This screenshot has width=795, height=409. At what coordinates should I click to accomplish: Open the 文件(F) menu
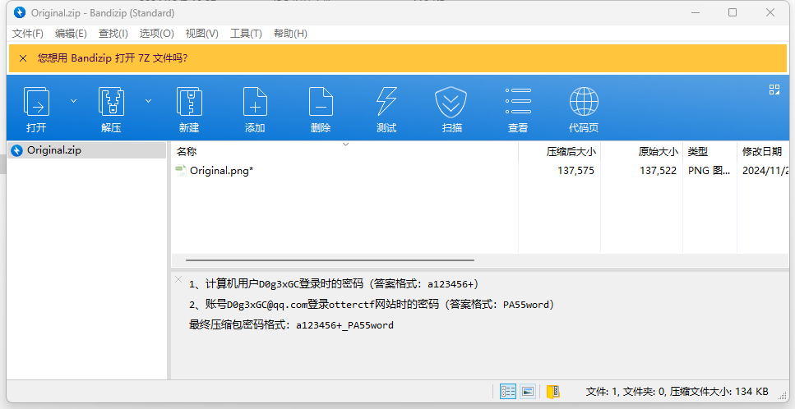28,34
